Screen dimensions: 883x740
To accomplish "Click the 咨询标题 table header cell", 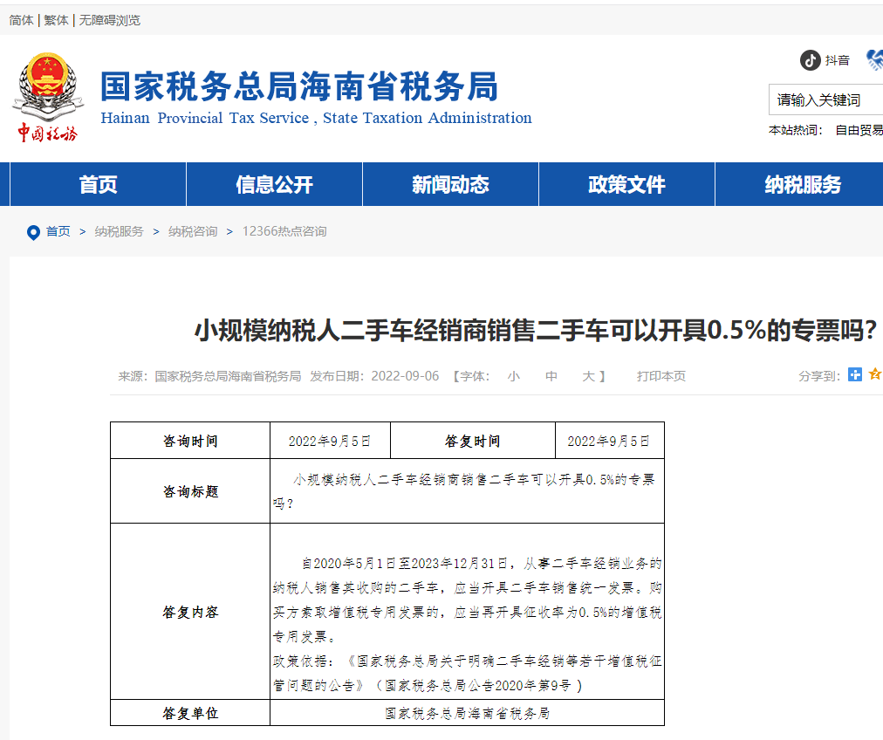I will (190, 491).
